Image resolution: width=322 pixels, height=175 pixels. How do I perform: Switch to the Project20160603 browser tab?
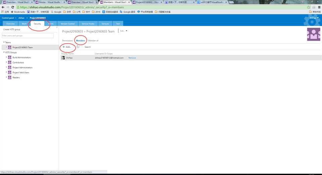[148, 2]
